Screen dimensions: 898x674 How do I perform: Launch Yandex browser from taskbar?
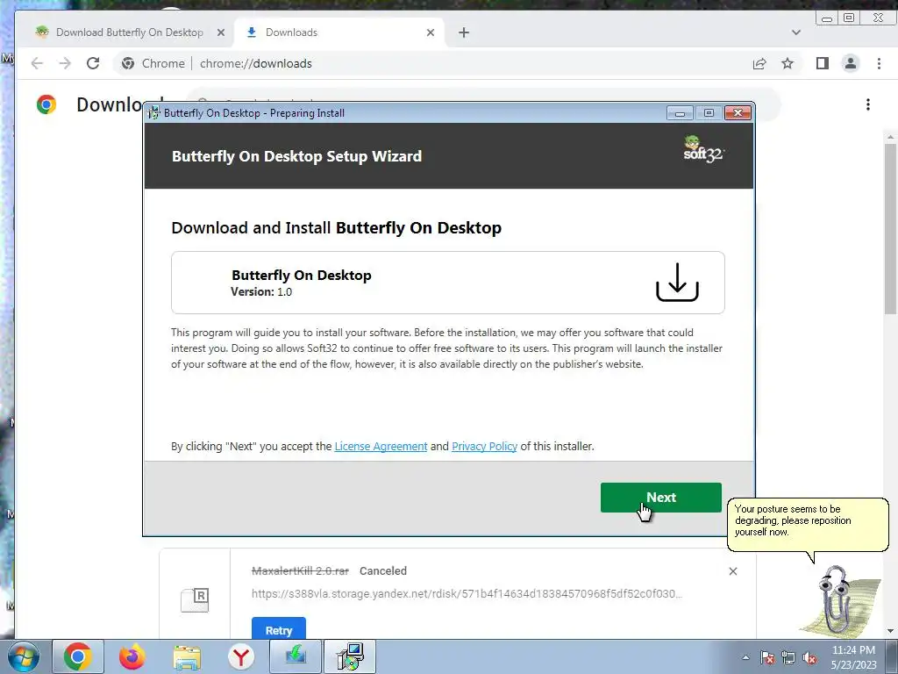point(241,656)
